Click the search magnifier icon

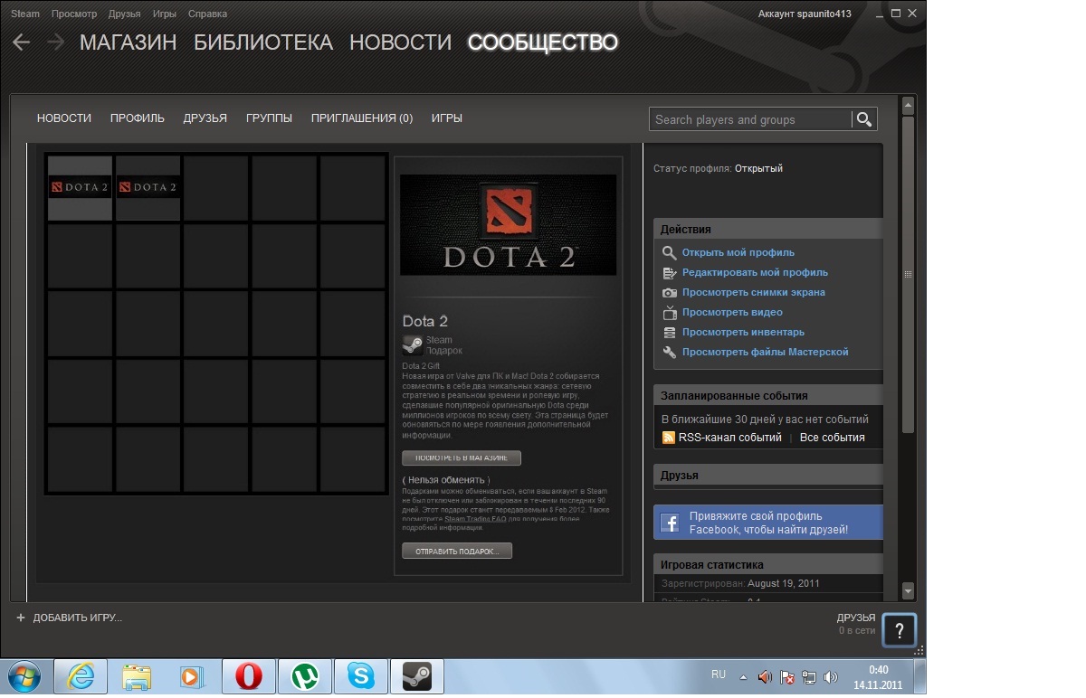coord(863,119)
